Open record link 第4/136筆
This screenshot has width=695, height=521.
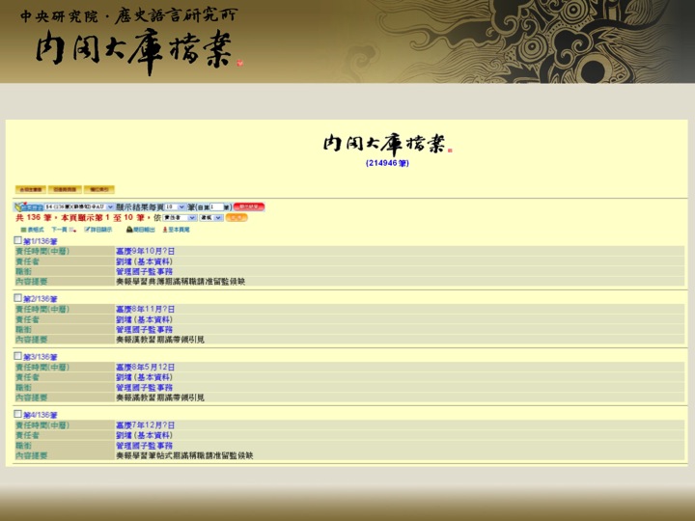click(x=41, y=415)
